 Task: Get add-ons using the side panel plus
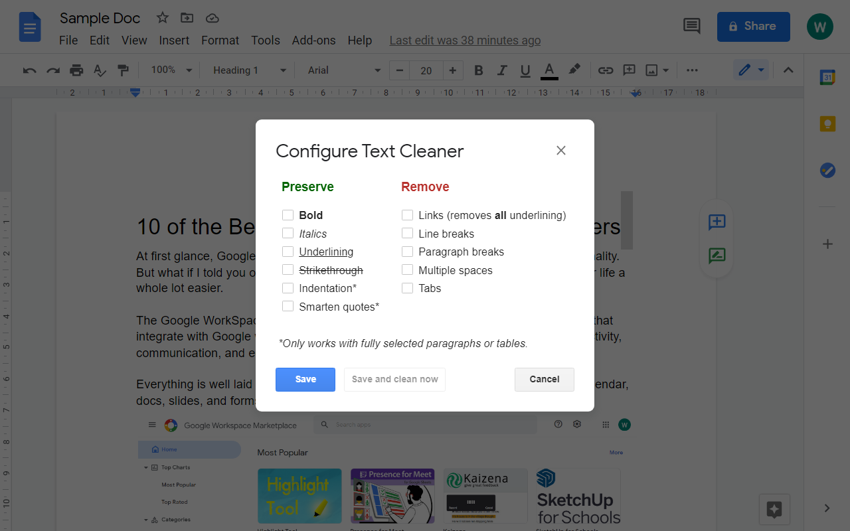tap(827, 244)
